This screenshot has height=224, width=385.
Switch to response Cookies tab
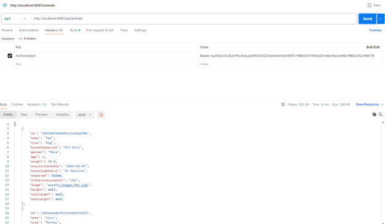17,105
